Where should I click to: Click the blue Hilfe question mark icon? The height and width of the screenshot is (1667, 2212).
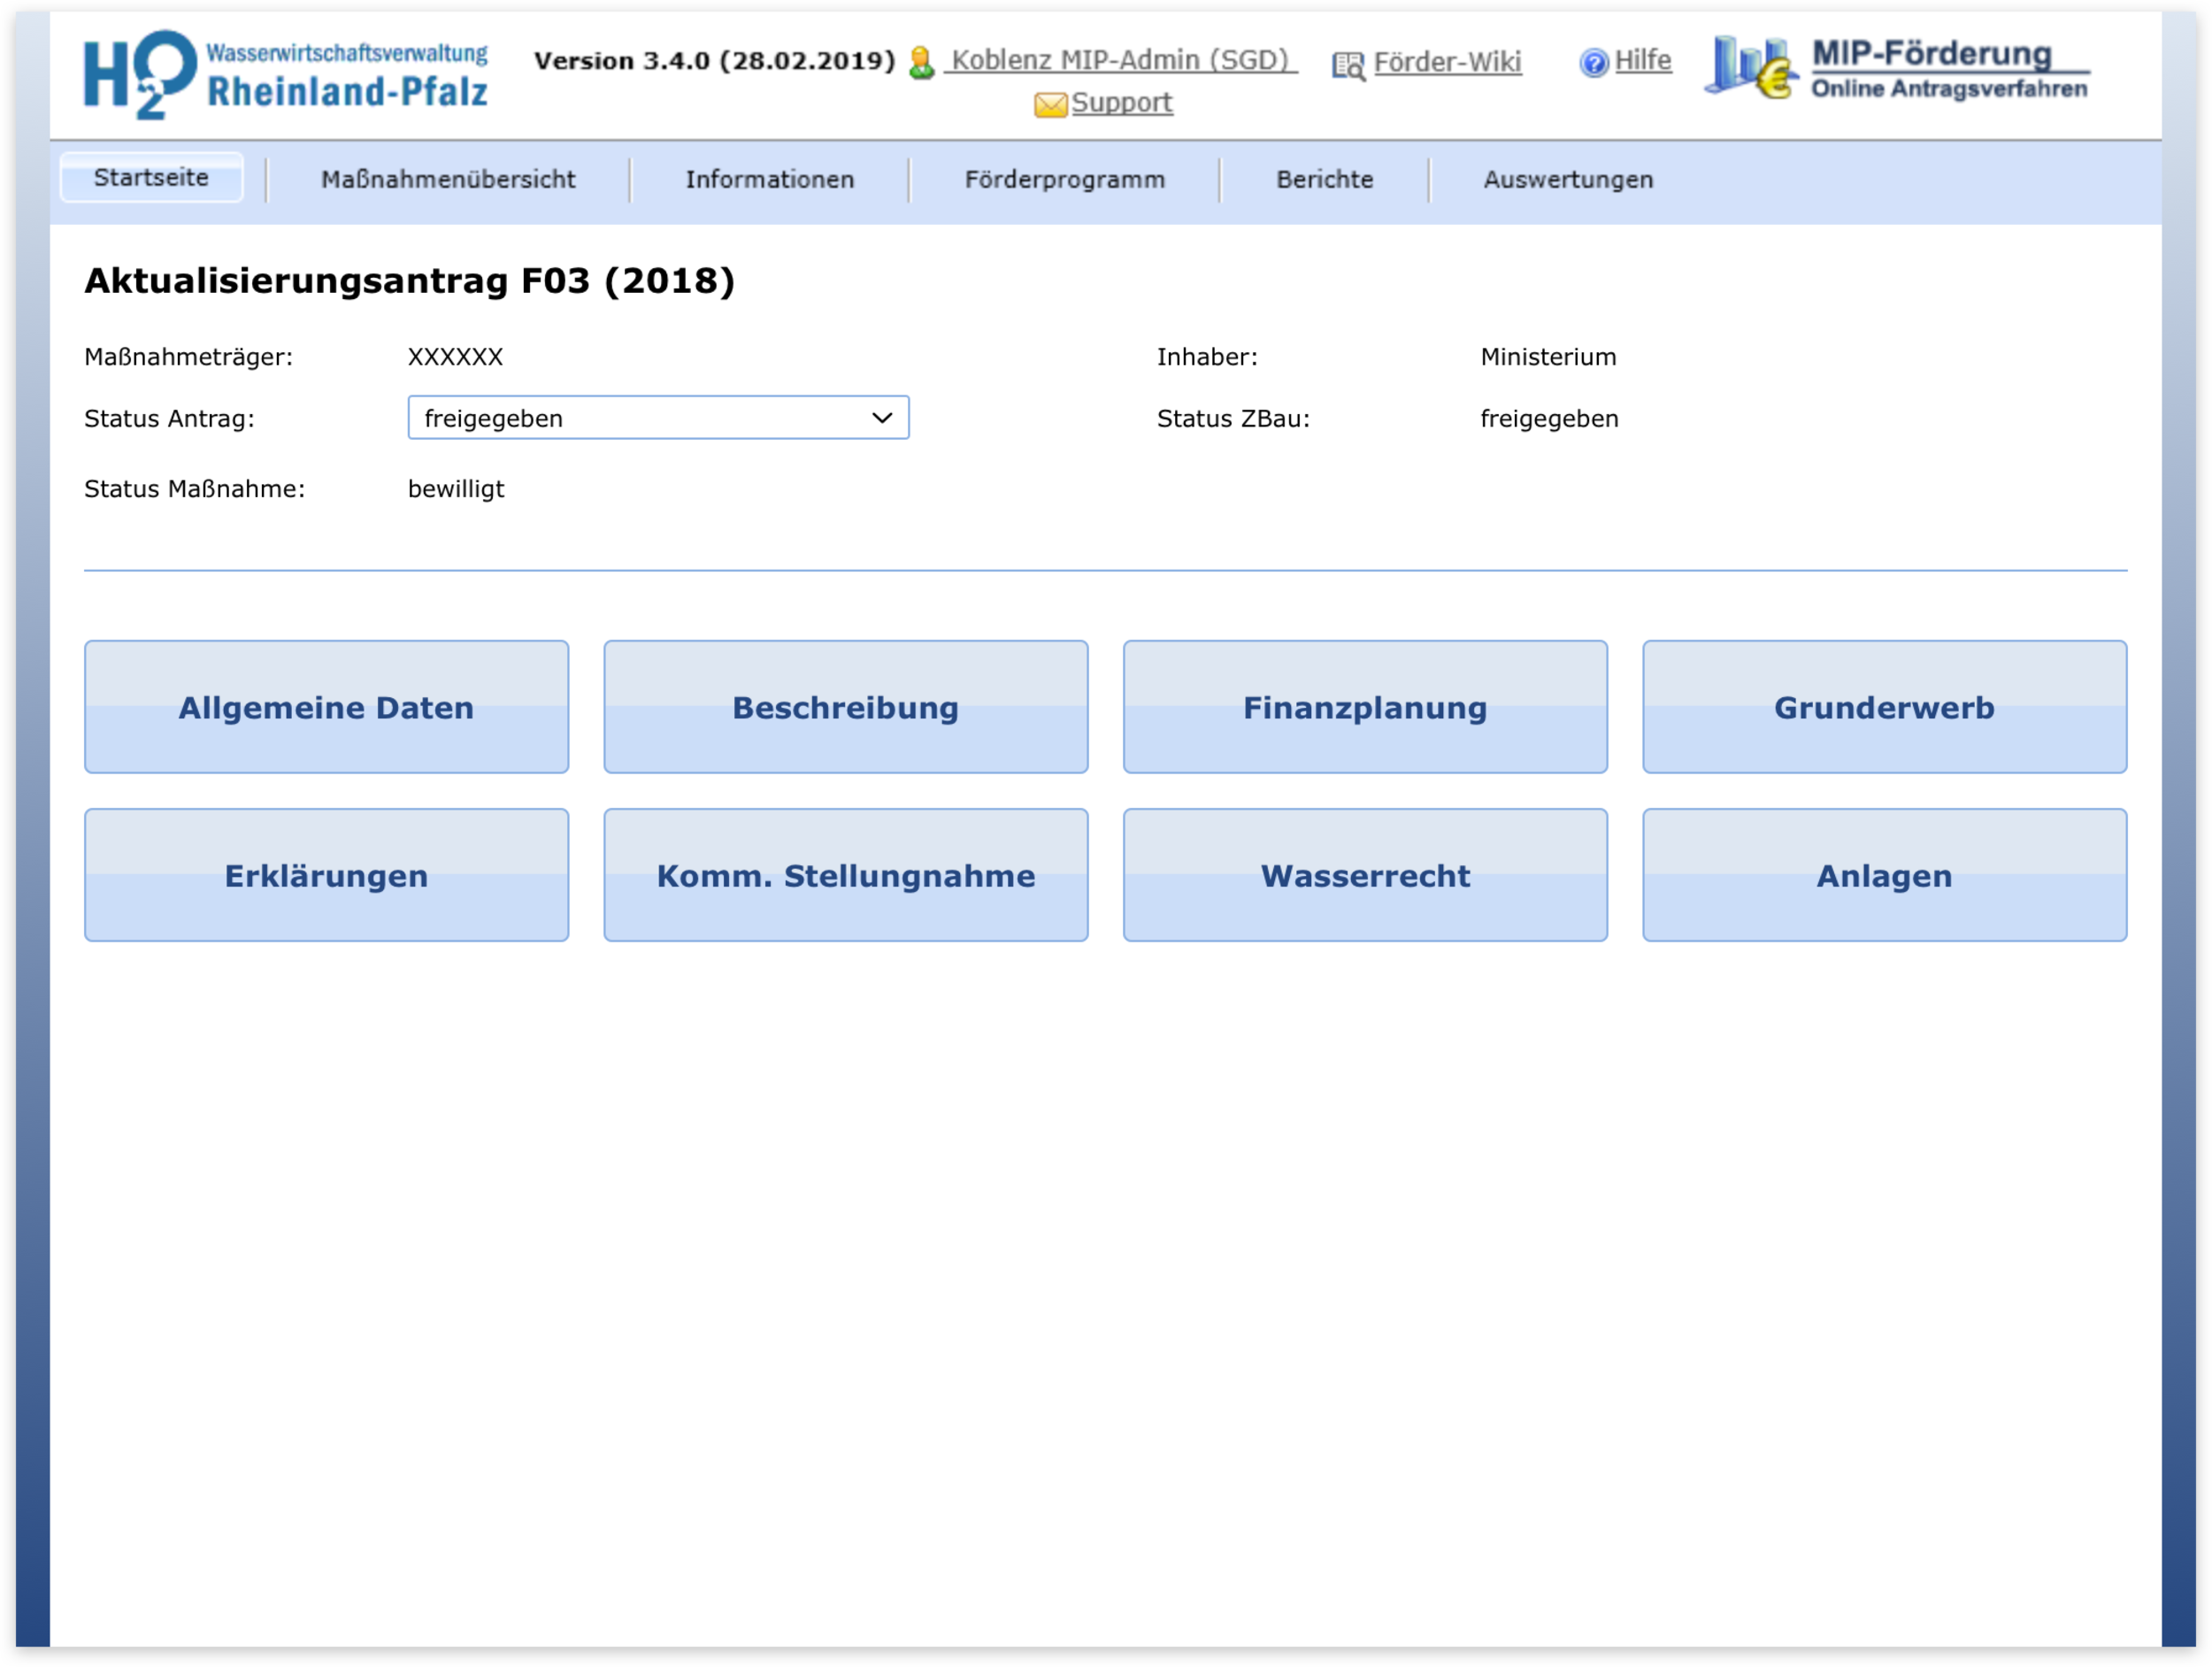(x=1593, y=63)
